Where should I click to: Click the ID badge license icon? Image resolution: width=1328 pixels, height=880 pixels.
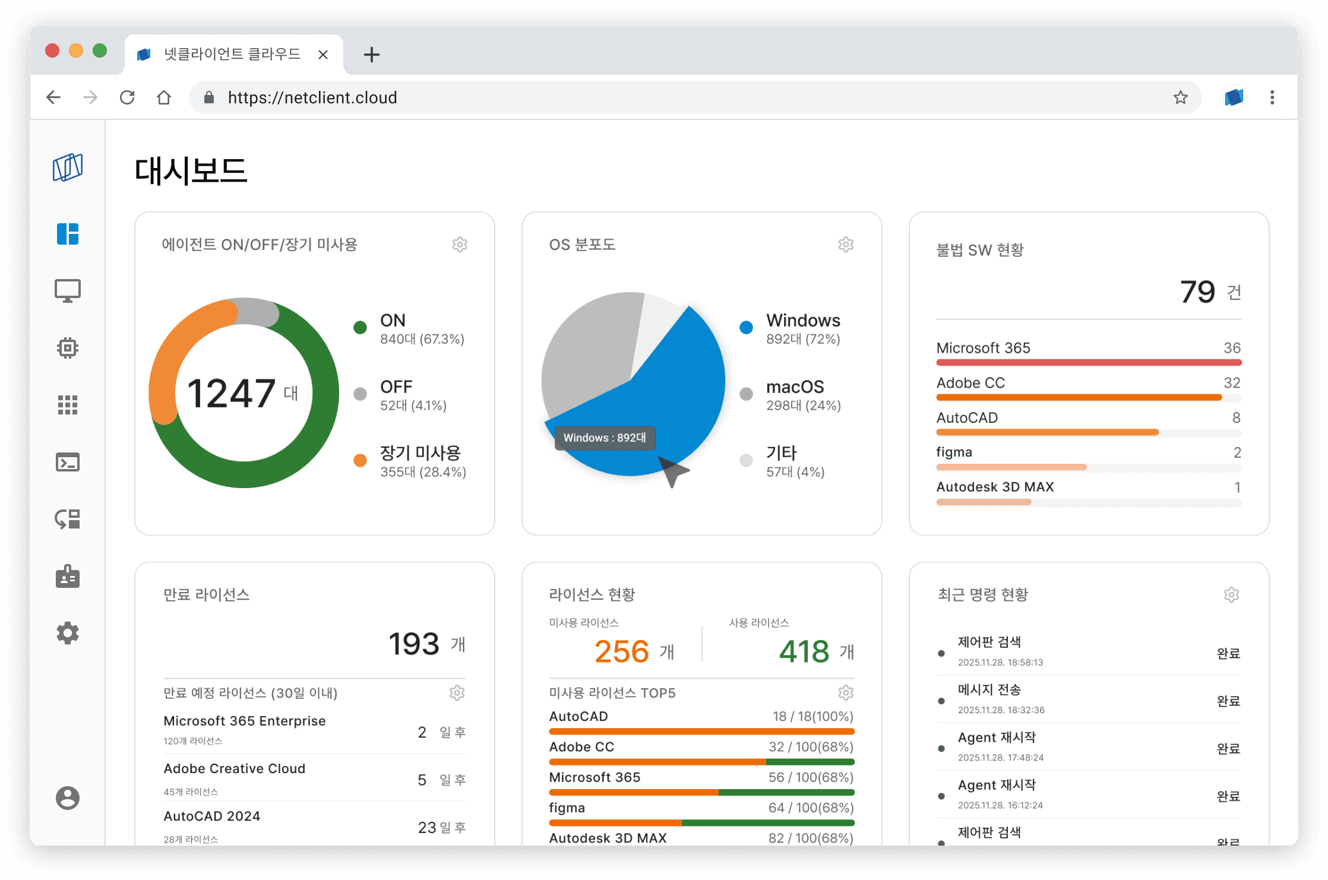[68, 576]
